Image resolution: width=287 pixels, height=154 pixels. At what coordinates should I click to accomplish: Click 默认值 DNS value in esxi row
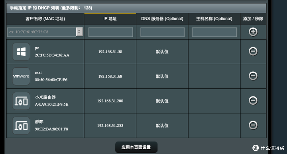162,76
